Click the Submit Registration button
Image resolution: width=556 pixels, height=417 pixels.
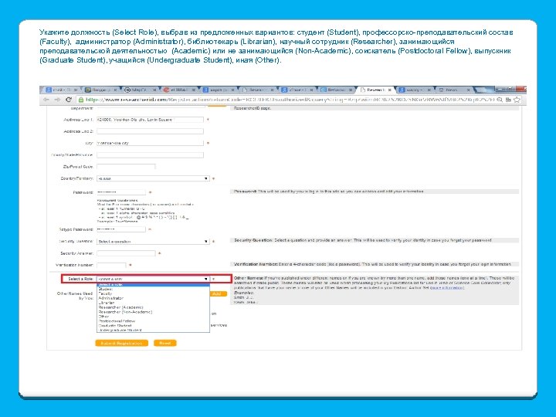tap(121, 343)
